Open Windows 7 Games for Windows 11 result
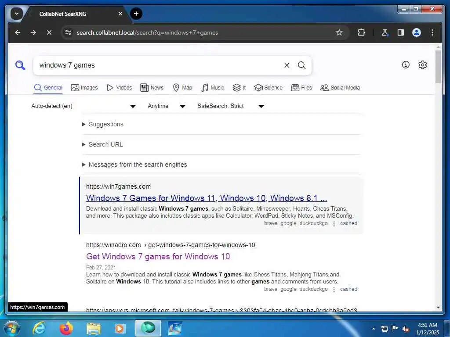450x337 pixels. click(207, 198)
